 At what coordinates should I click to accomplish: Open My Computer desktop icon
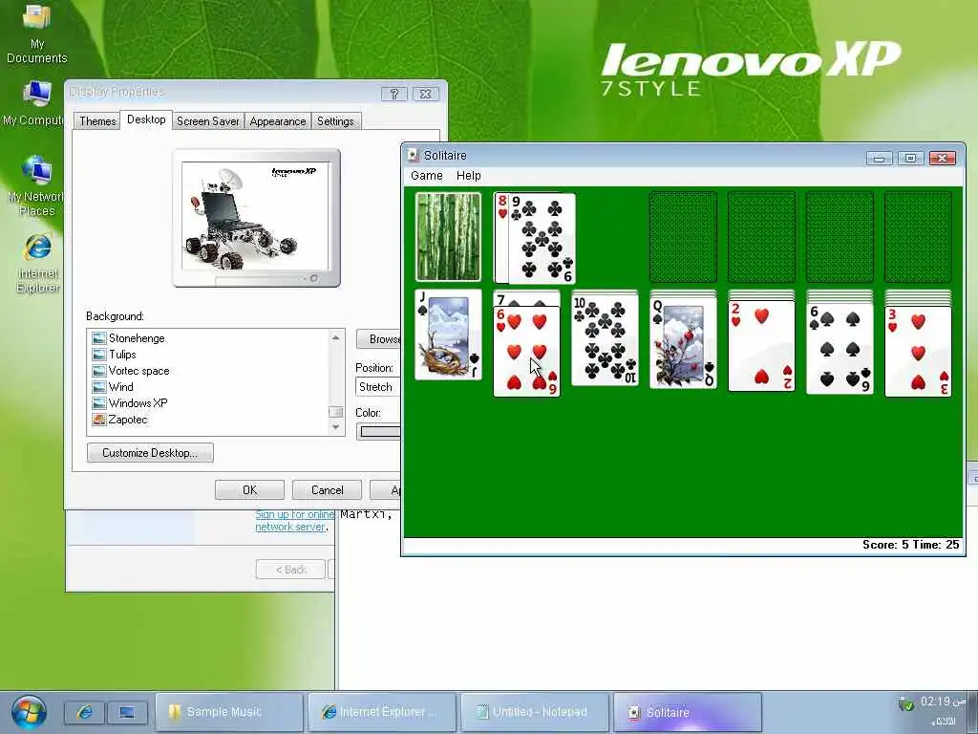35,103
